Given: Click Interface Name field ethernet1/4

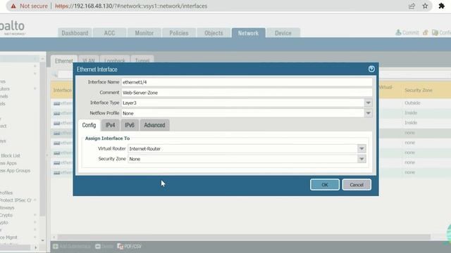Looking at the screenshot, I should [247, 82].
